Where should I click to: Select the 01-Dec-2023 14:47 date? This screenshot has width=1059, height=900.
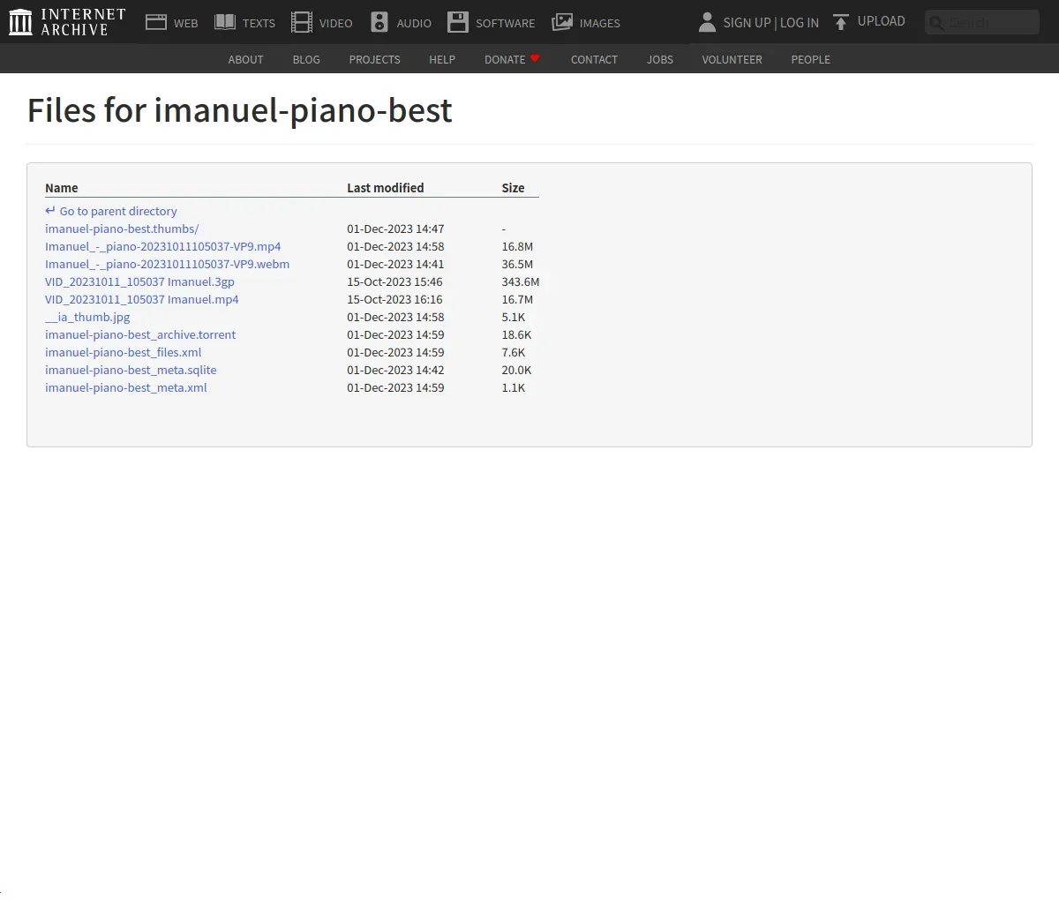click(395, 229)
